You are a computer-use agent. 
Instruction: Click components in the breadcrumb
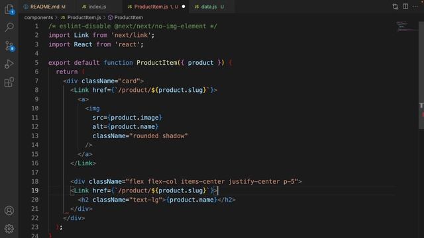38,18
